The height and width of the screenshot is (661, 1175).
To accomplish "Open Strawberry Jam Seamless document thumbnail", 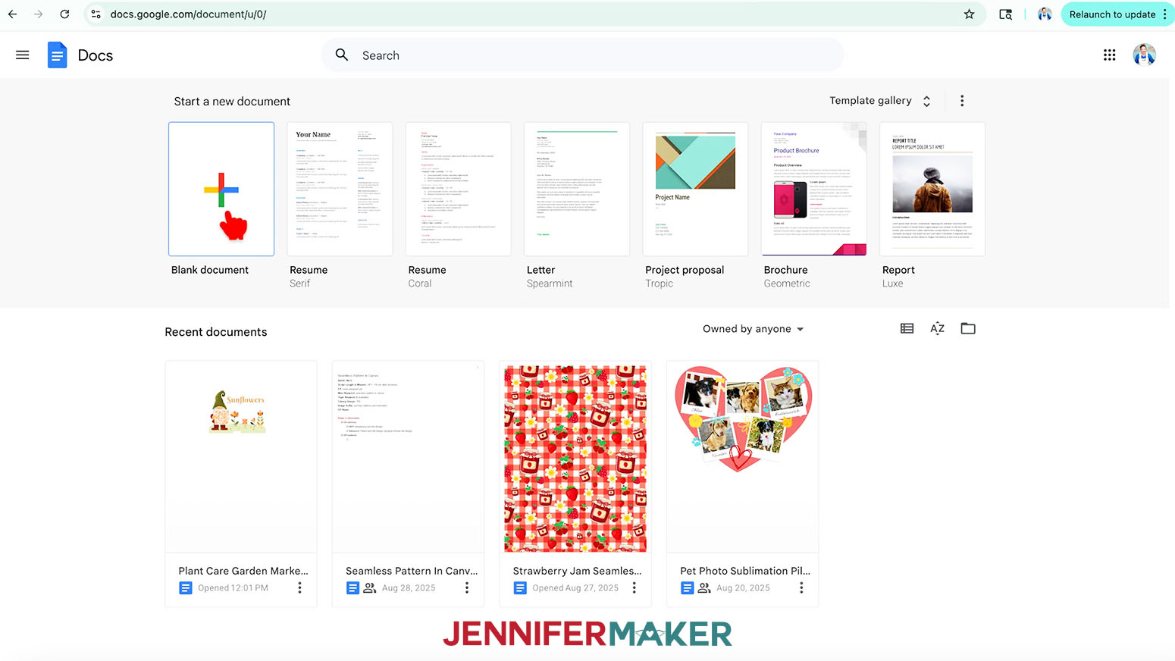I will (575, 457).
